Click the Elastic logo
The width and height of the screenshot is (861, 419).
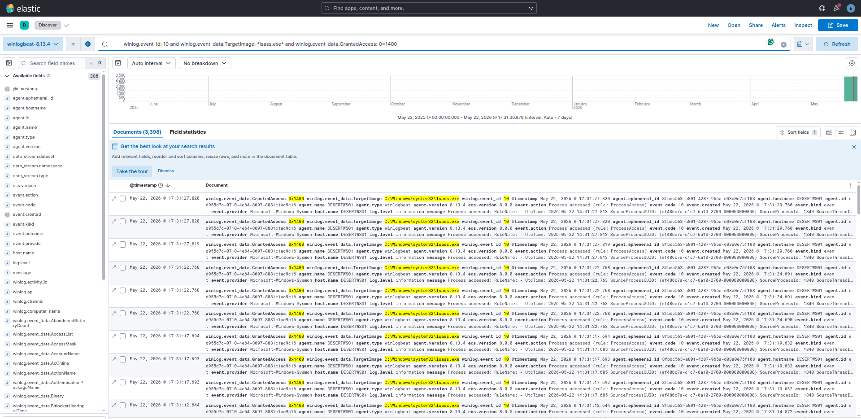23,9
